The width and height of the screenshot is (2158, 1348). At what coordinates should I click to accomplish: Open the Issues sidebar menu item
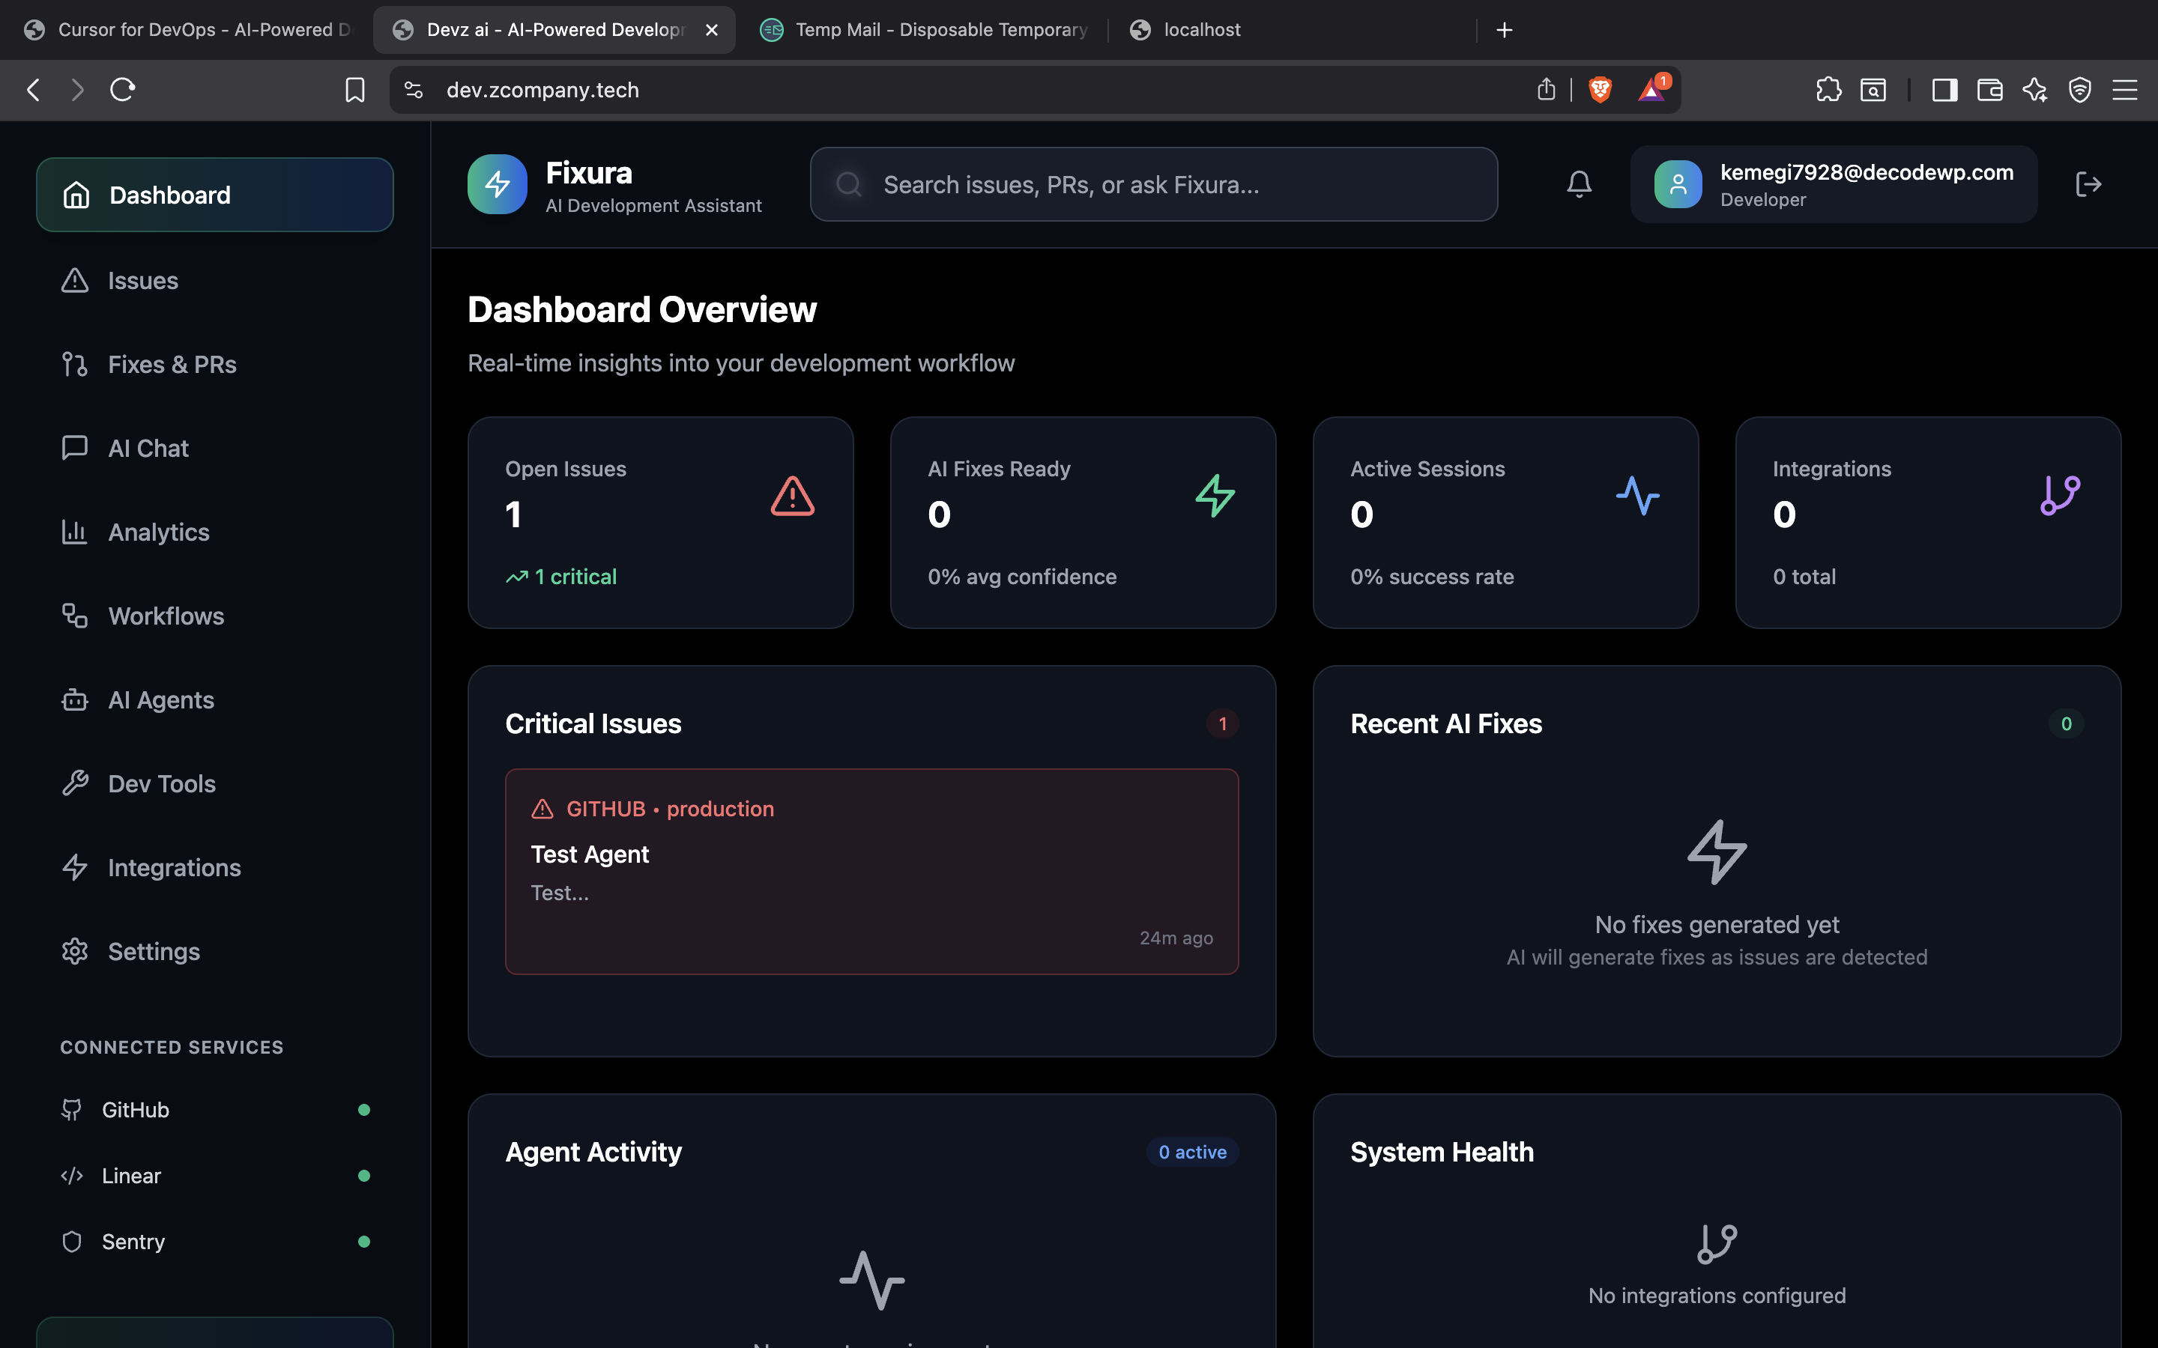(142, 281)
